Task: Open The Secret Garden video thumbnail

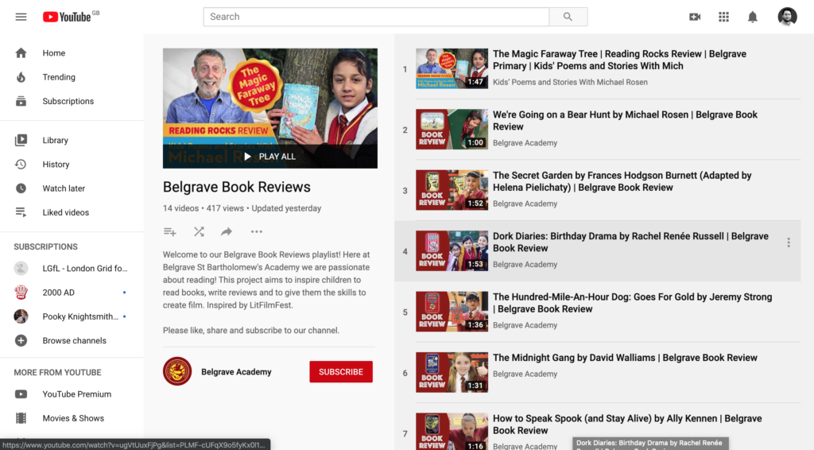Action: pos(452,190)
